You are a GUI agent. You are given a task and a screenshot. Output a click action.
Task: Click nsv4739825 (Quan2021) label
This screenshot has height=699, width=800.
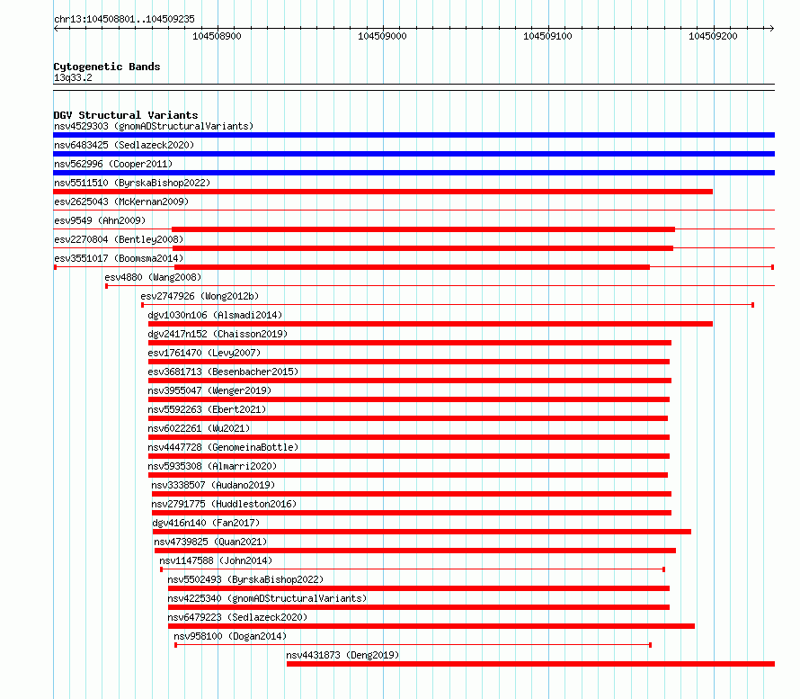click(210, 542)
